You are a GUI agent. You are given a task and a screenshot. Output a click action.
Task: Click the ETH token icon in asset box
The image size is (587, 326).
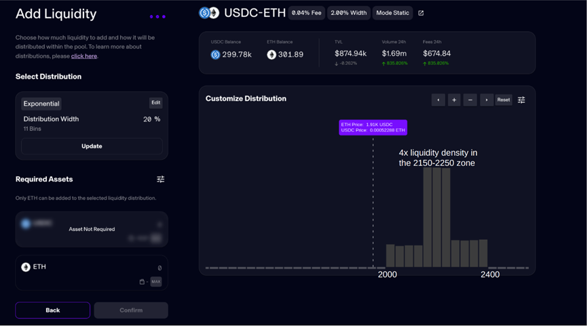coord(26,267)
